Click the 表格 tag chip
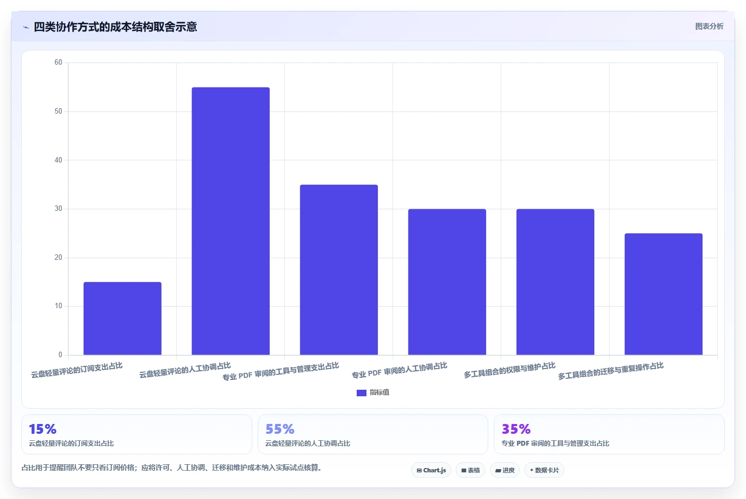The height and width of the screenshot is (499, 746). (470, 470)
